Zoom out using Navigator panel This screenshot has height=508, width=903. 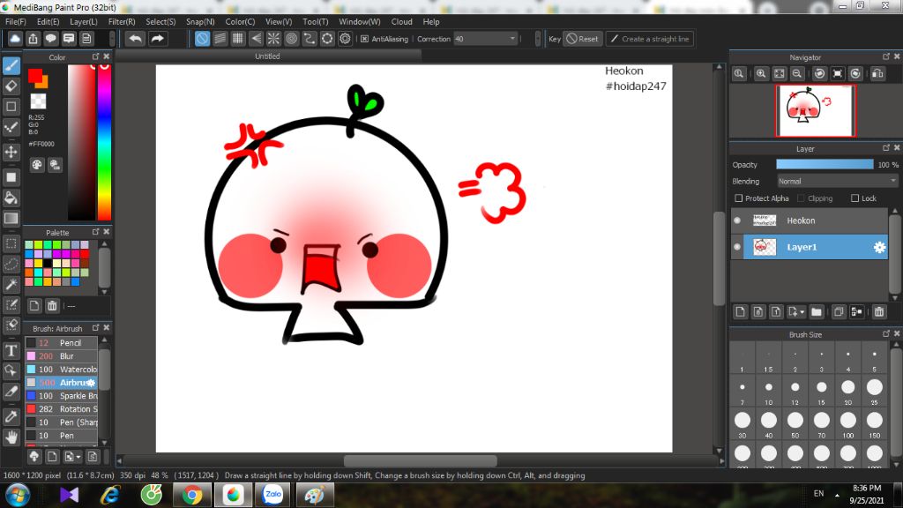797,74
